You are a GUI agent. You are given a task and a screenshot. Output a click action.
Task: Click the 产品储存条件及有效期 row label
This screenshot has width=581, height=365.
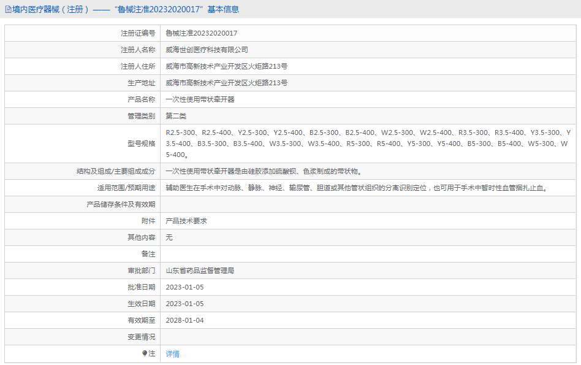(121, 204)
